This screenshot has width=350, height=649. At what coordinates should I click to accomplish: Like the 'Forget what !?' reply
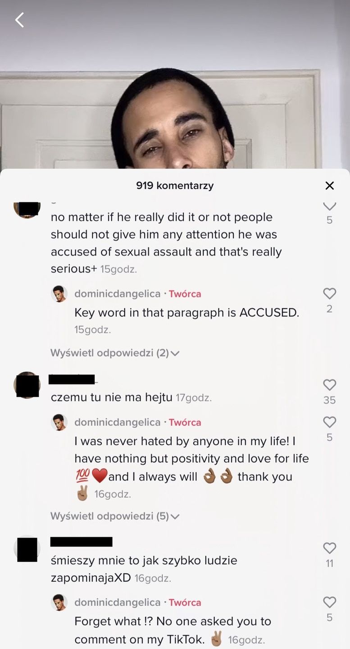[330, 602]
